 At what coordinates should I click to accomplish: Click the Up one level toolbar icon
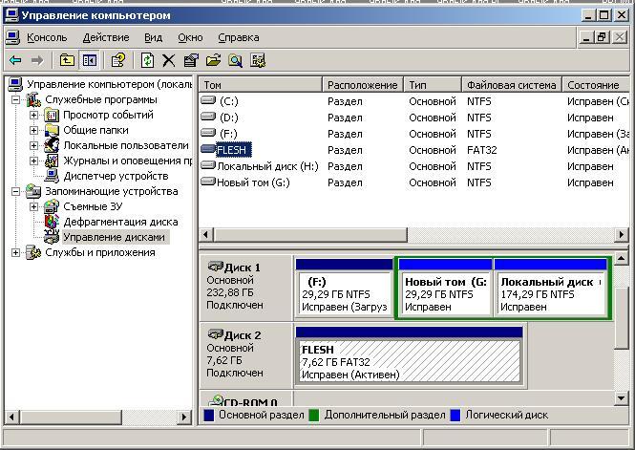67,60
